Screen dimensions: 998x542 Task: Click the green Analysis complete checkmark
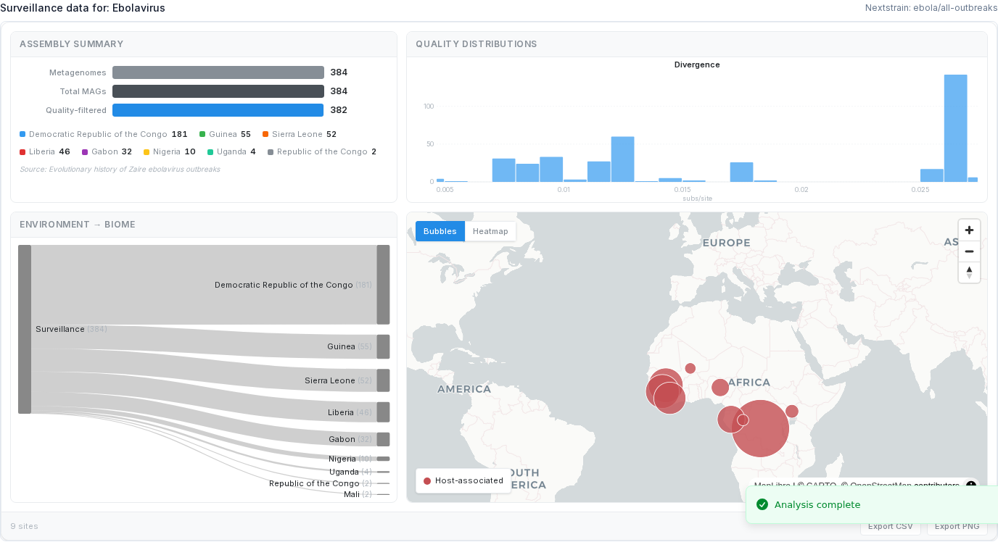[x=762, y=505]
